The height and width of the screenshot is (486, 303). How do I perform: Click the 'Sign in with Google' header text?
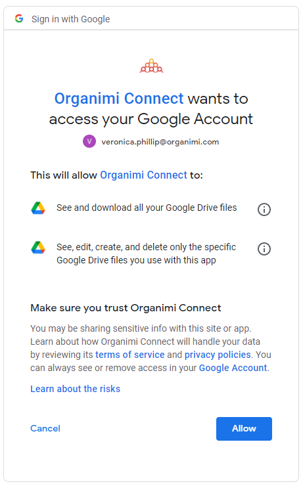(71, 19)
